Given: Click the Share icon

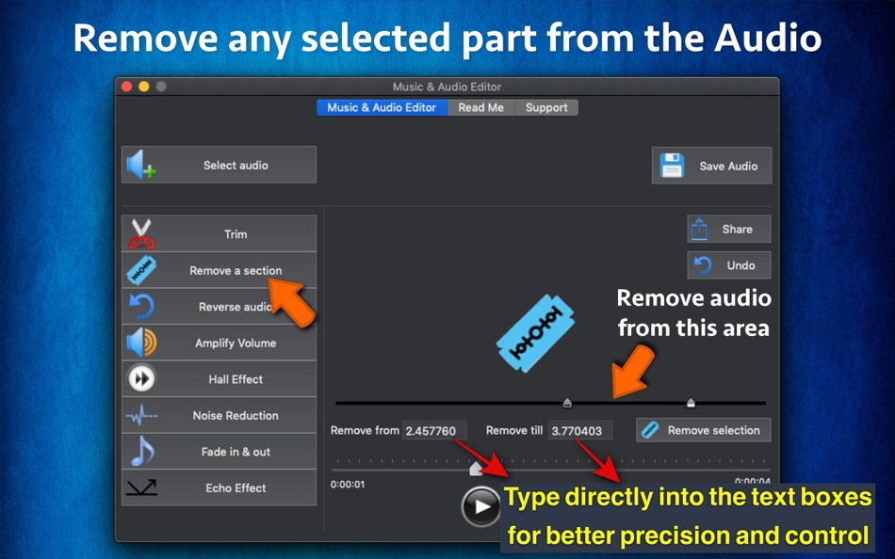Looking at the screenshot, I should click(x=701, y=228).
